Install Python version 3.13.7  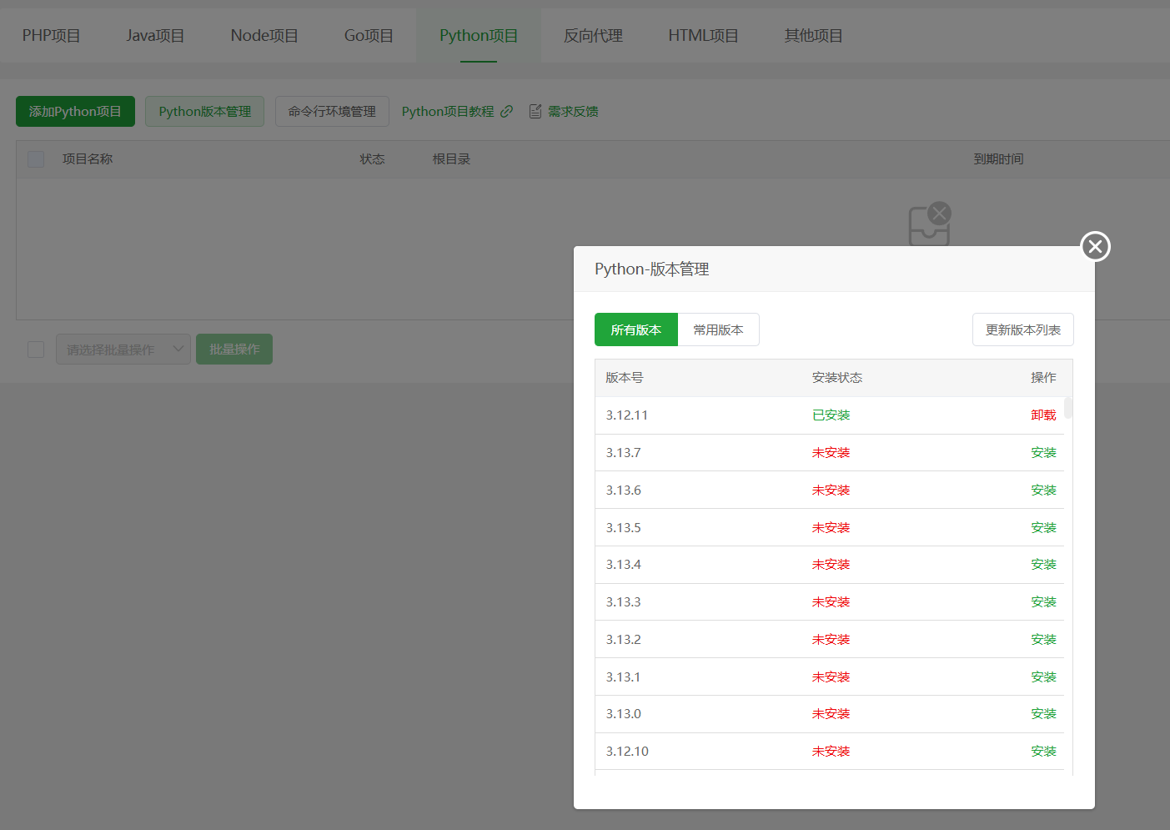click(1042, 452)
